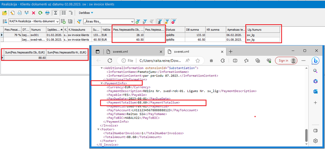Click the 79 % cell in first row
Image resolution: width=325 pixels, height=149 pixels.
coord(12,35)
